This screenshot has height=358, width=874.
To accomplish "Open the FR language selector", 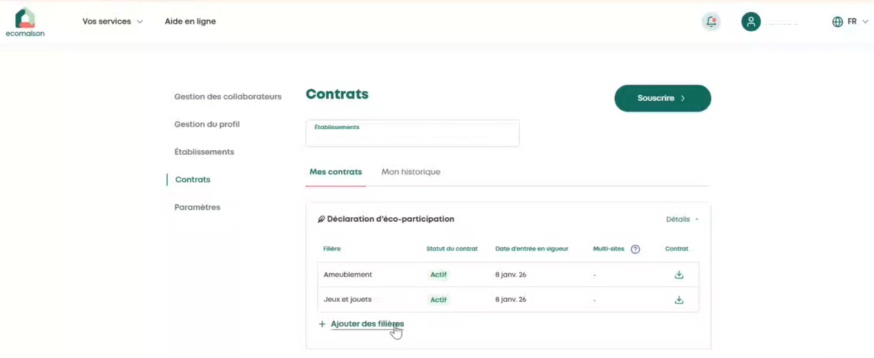I will tap(858, 22).
